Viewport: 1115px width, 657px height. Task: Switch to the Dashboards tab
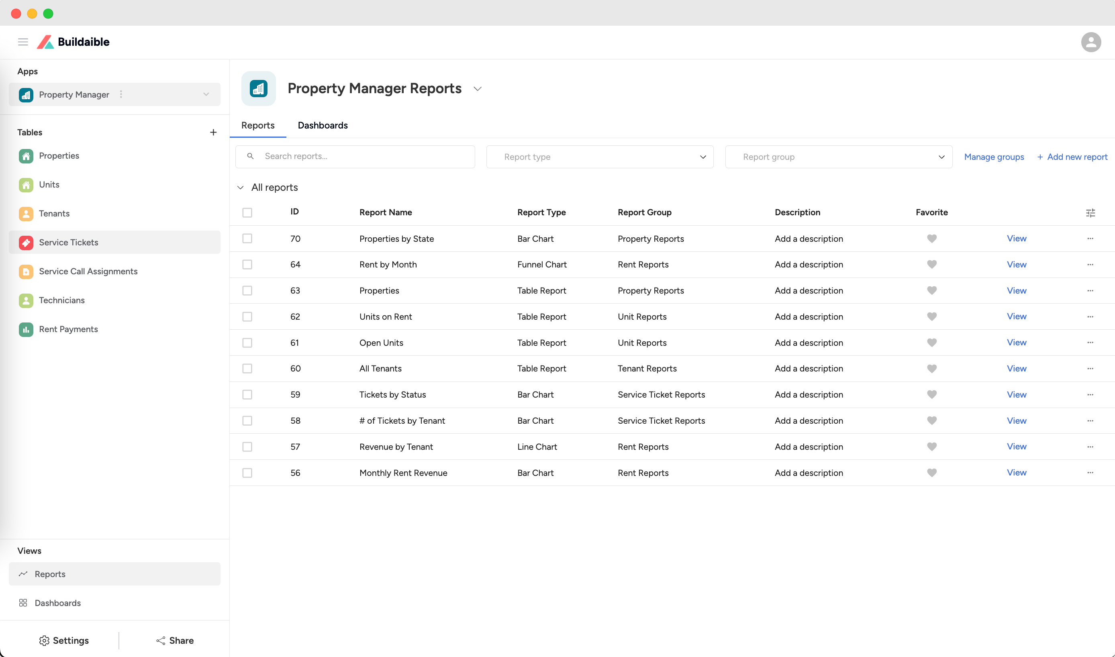(x=323, y=125)
